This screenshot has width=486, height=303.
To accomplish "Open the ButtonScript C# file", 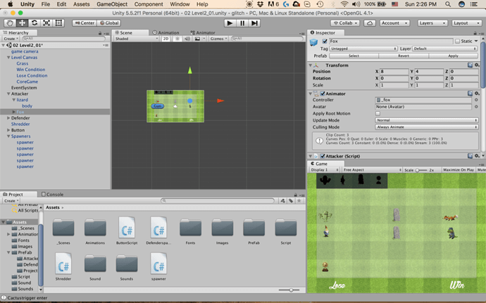I will (x=127, y=231).
